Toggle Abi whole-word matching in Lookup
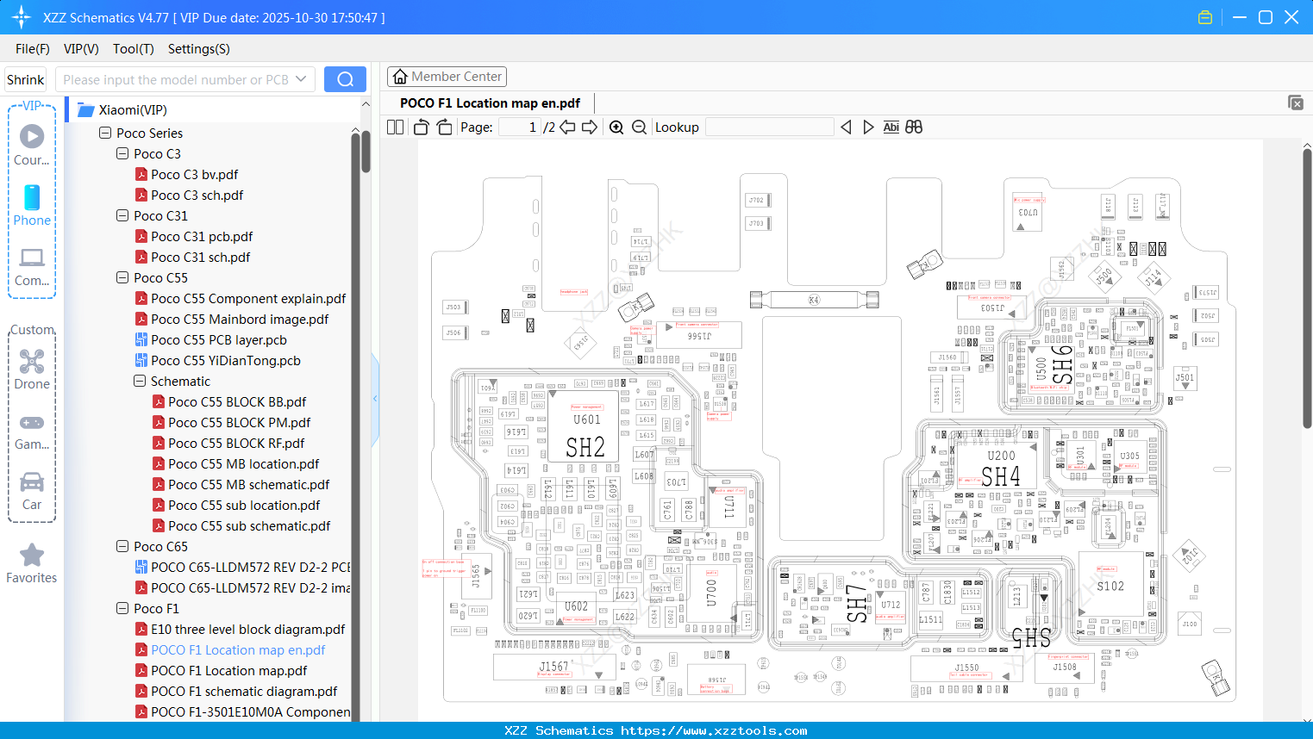1313x739 pixels. pos(891,127)
